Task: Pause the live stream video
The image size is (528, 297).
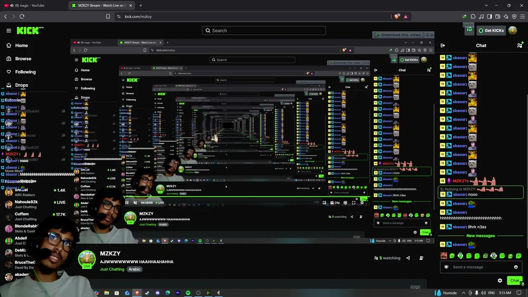Action: (127, 203)
